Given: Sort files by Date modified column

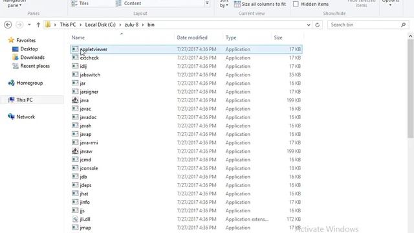Looking at the screenshot, I should (x=192, y=38).
